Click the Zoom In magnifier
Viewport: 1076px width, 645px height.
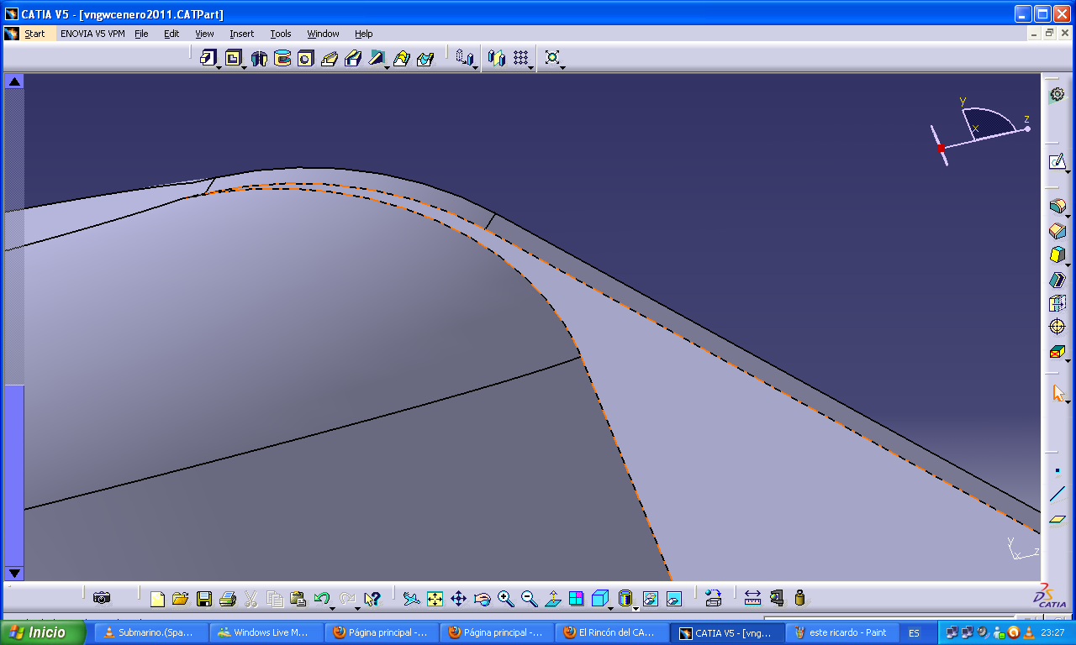(x=505, y=599)
